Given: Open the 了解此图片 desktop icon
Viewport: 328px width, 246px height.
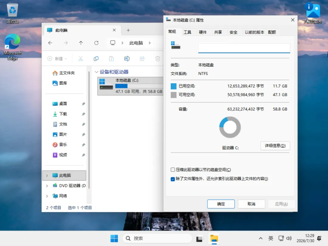Looking at the screenshot, I should tap(313, 13).
